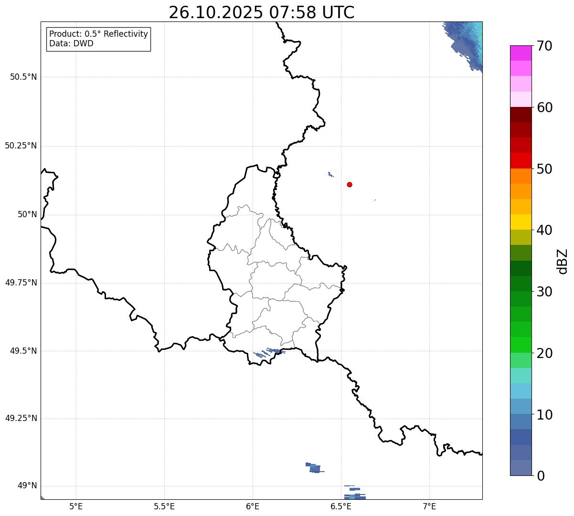
Task: Click the 70 tick on colorbar
Action: (544, 46)
